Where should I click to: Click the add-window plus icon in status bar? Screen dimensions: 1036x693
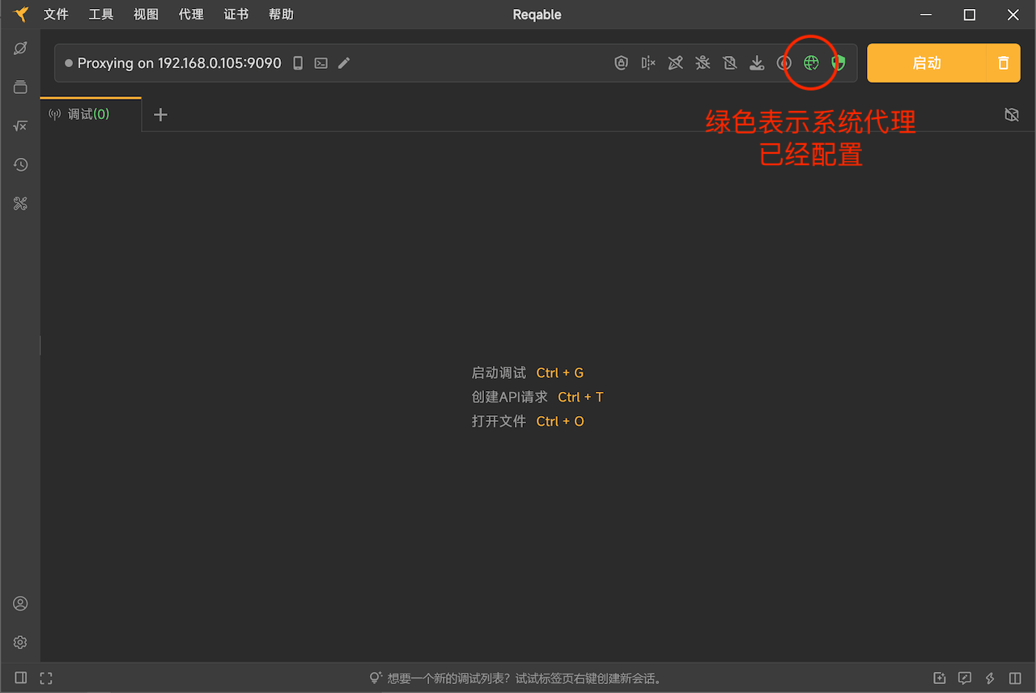(x=940, y=678)
